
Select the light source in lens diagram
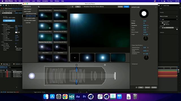point(32,76)
